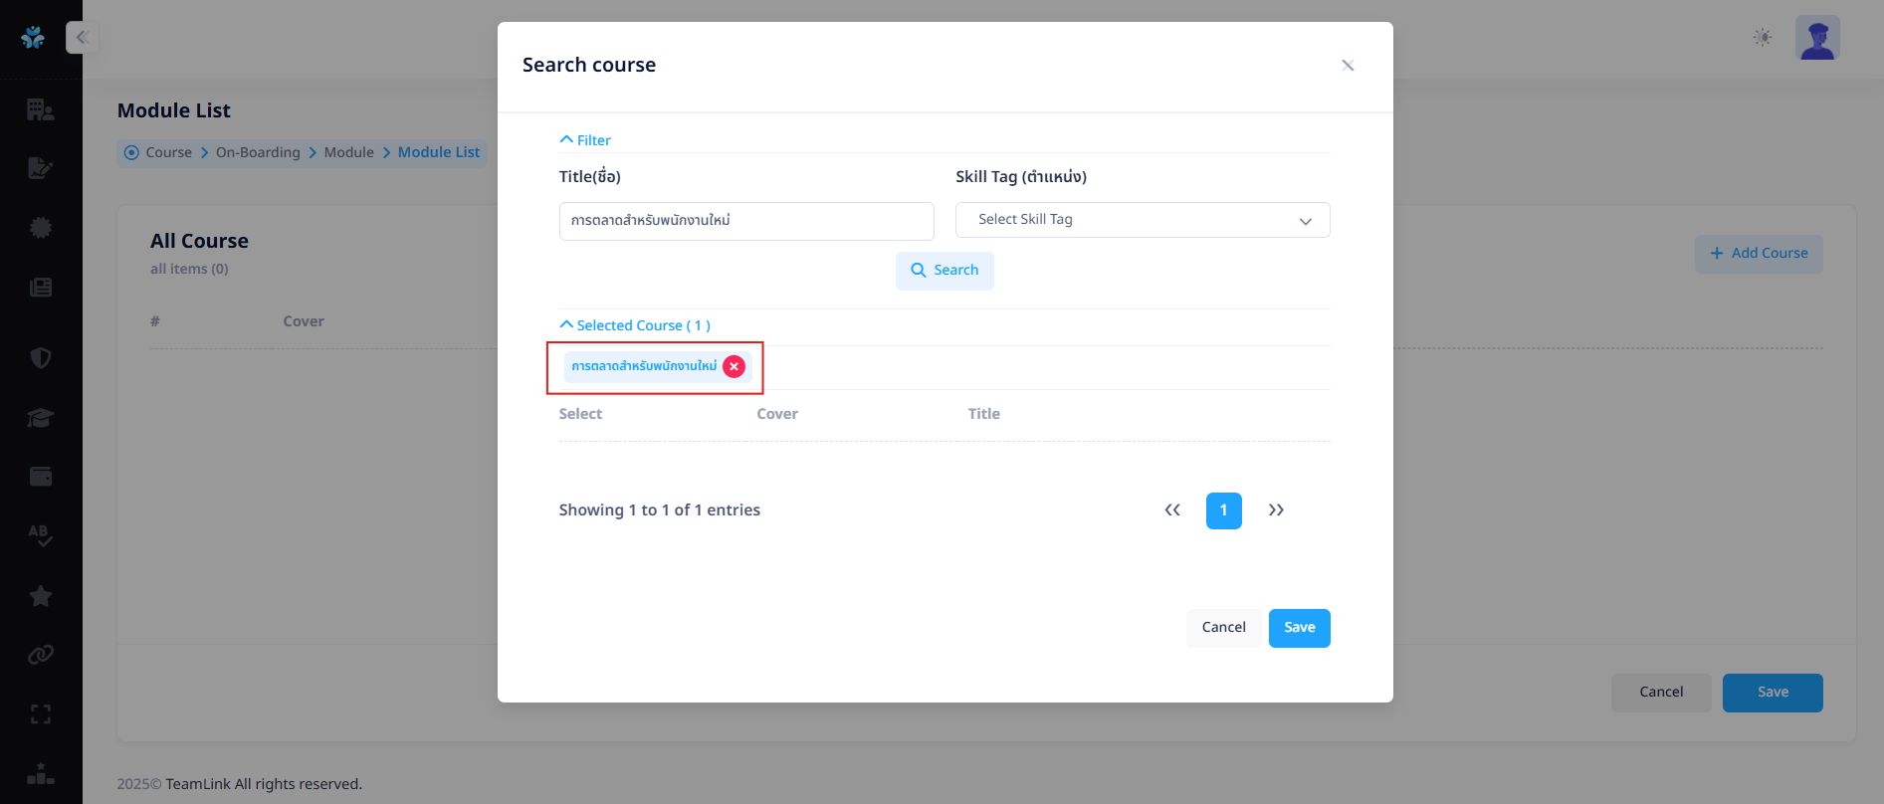This screenshot has width=1884, height=804.
Task: Go to On-Boarding in the breadcrumb
Action: click(x=258, y=152)
